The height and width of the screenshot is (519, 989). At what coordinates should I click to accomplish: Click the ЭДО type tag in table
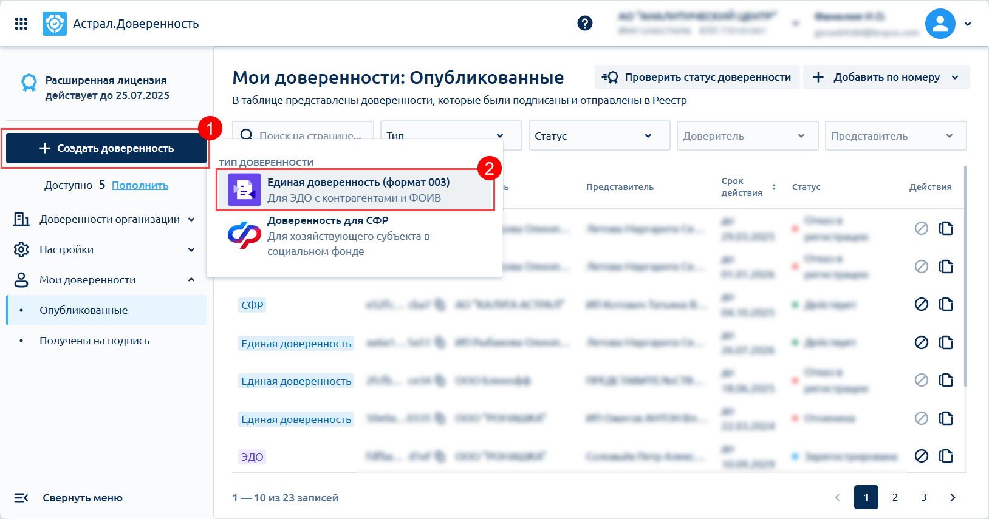(x=252, y=456)
